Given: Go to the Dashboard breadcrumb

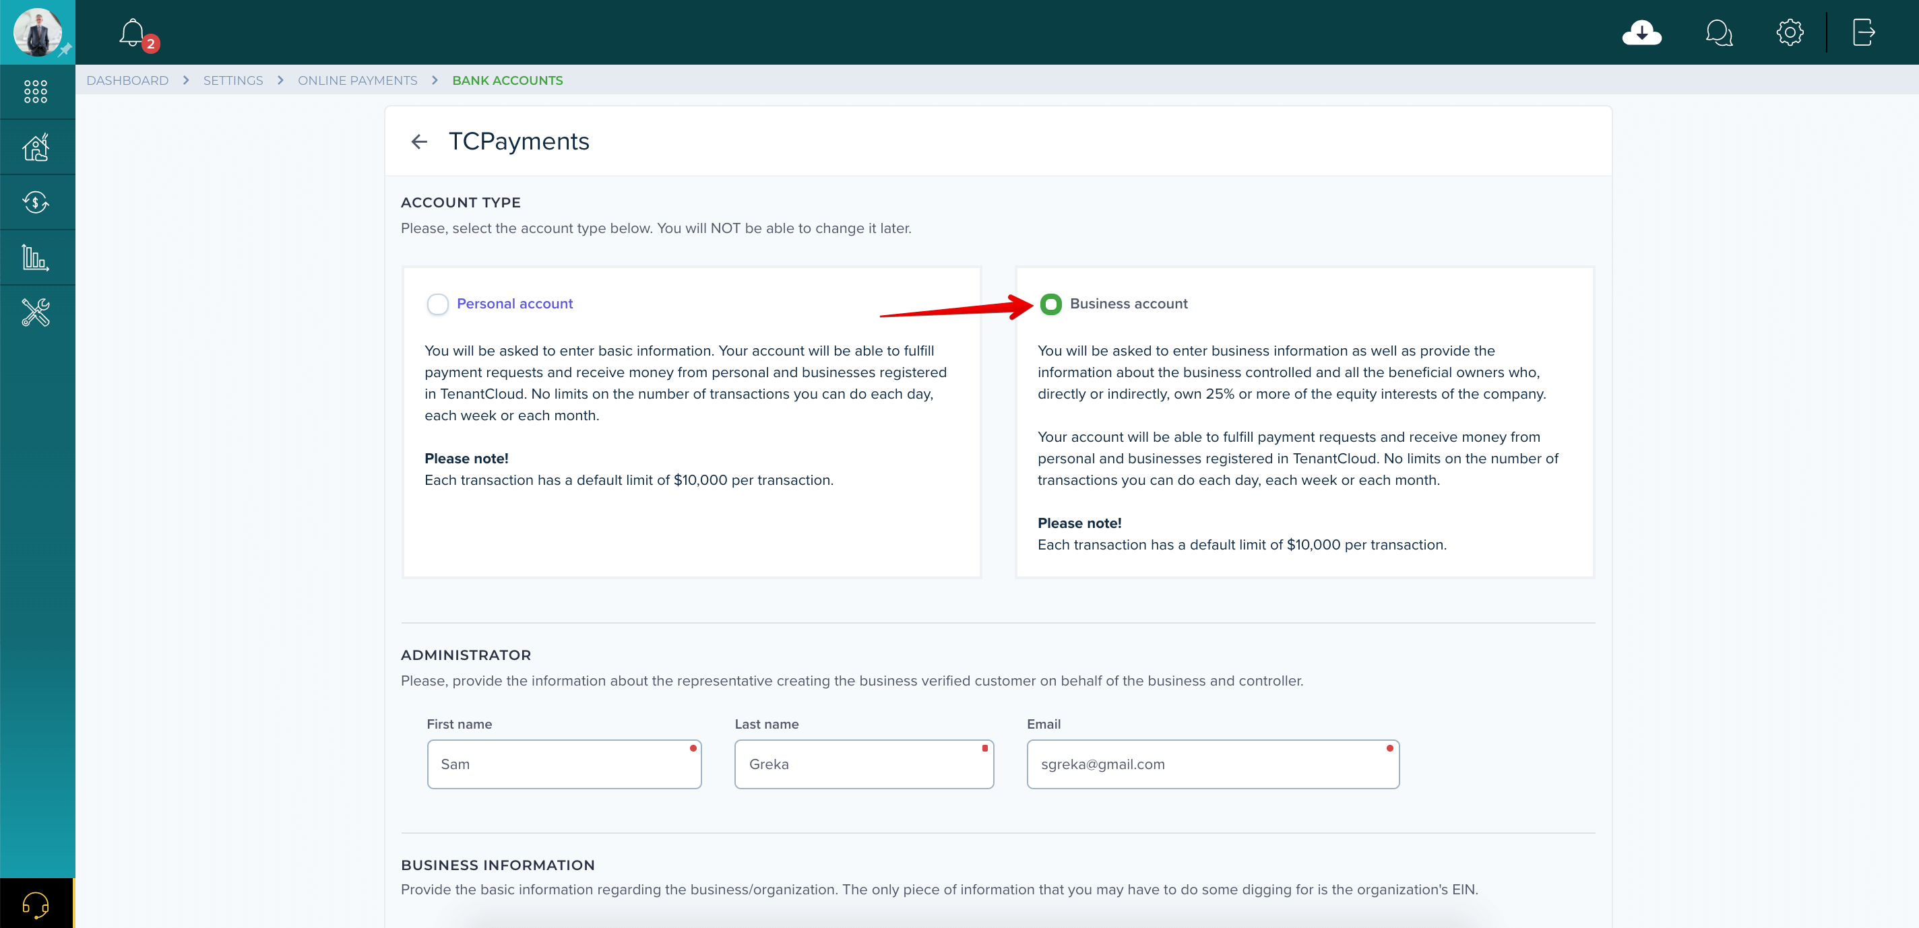Looking at the screenshot, I should pos(127,80).
